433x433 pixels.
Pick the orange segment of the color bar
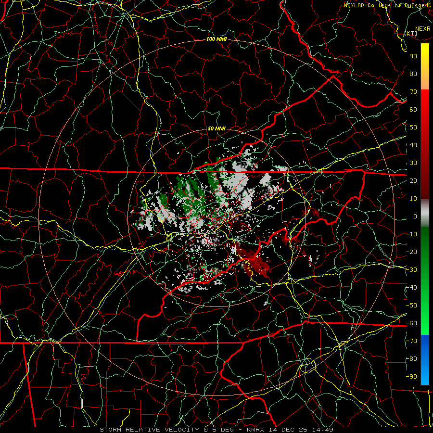pos(425,81)
